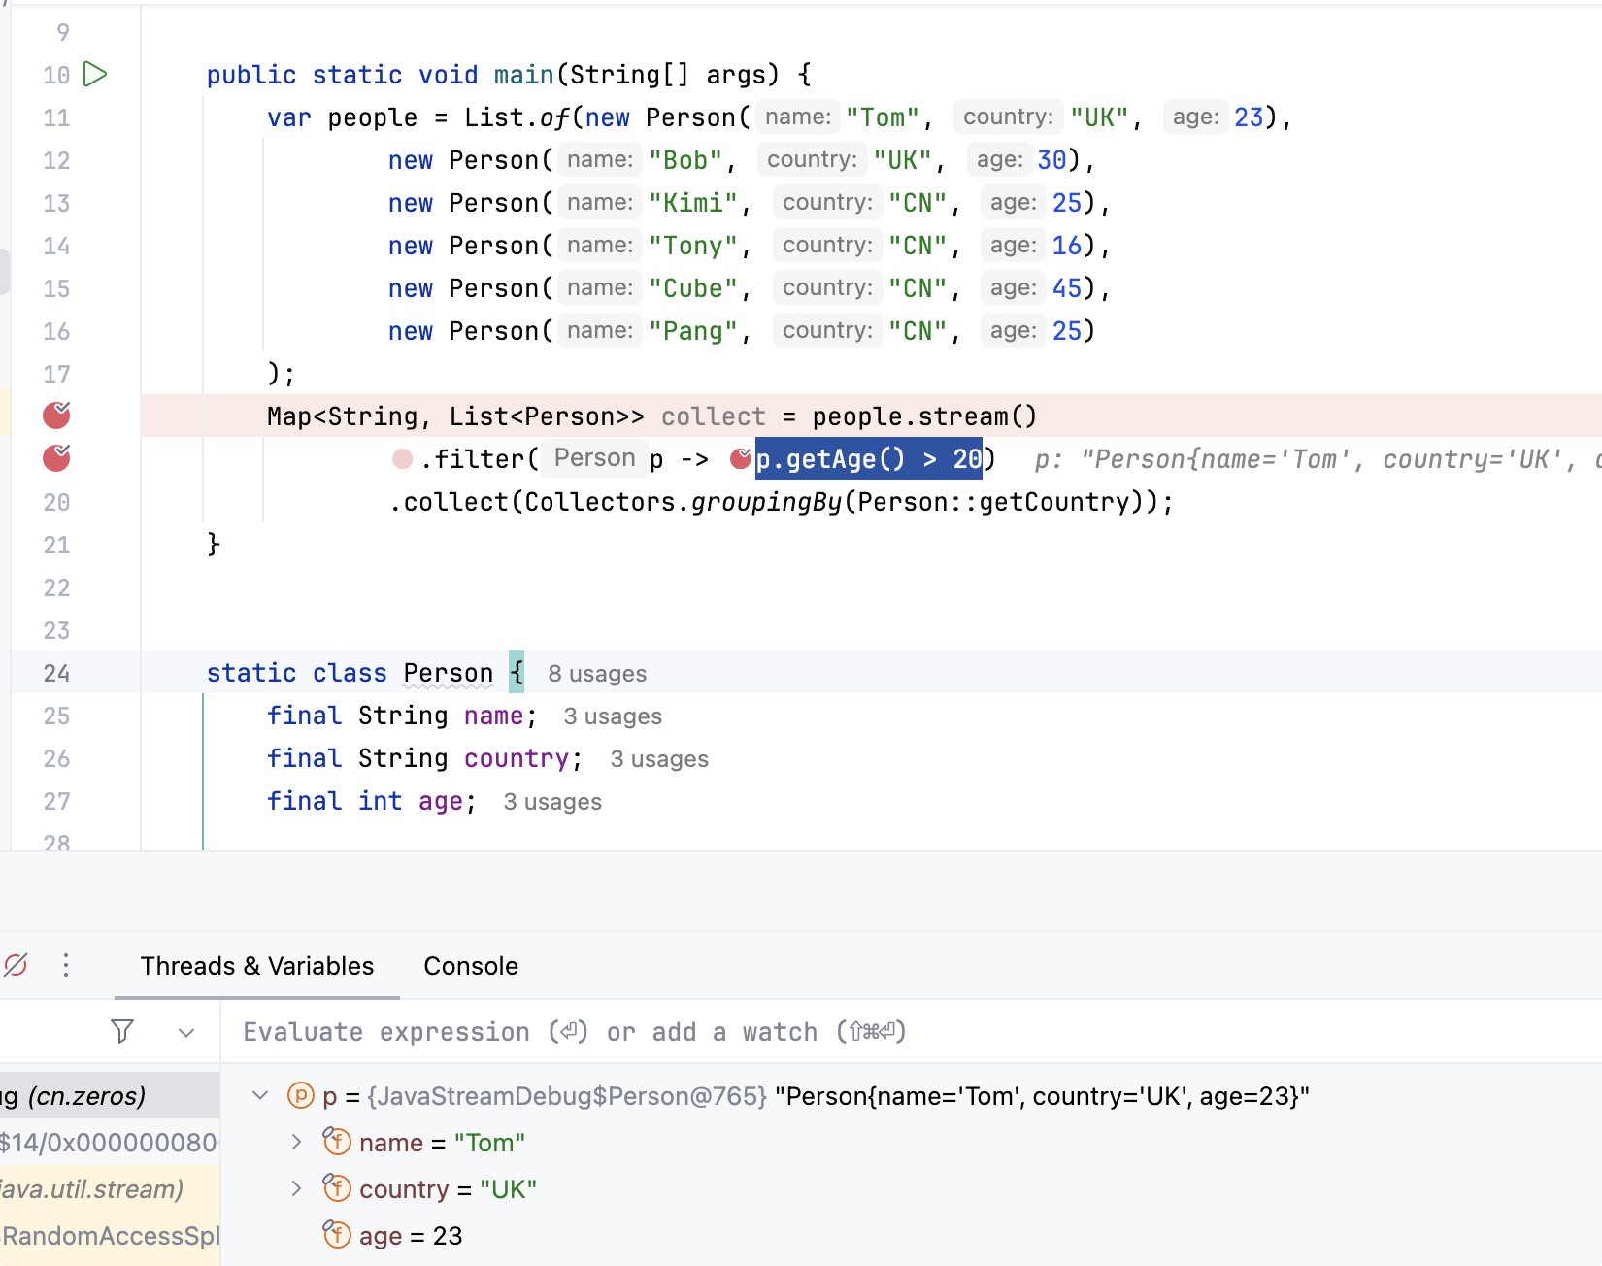This screenshot has height=1266, width=1602.
Task: Click the Run gutter icon beside main method
Action: click(95, 75)
